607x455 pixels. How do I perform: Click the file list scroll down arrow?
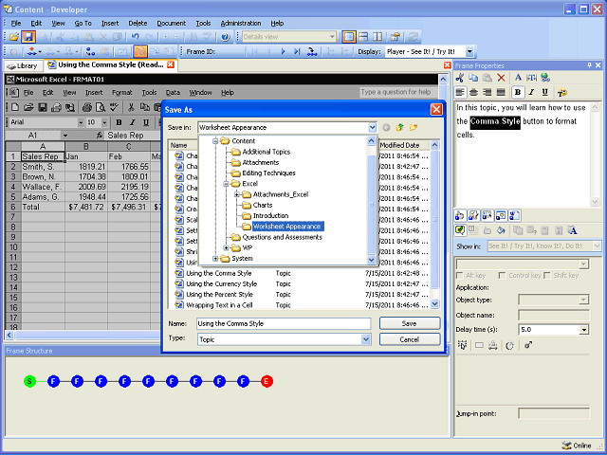(x=434, y=304)
